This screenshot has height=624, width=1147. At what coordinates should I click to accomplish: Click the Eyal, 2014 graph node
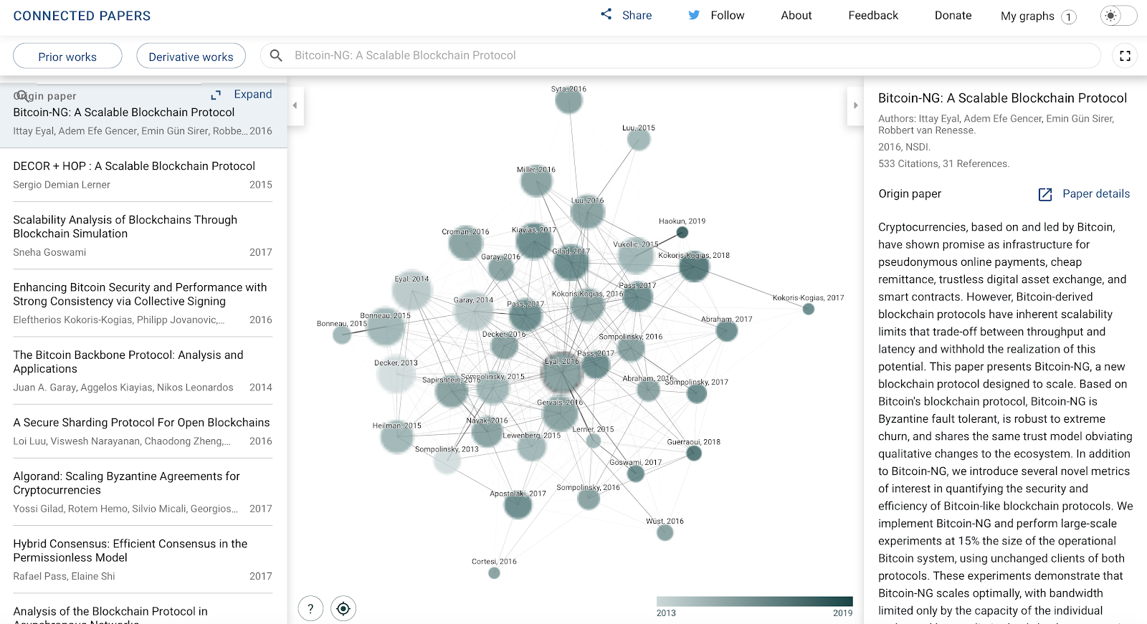(x=412, y=292)
